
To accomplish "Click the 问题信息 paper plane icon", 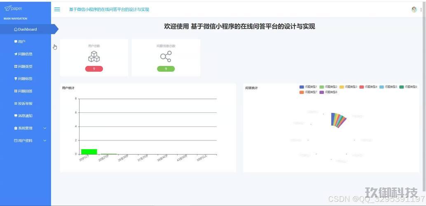I will click(16, 54).
